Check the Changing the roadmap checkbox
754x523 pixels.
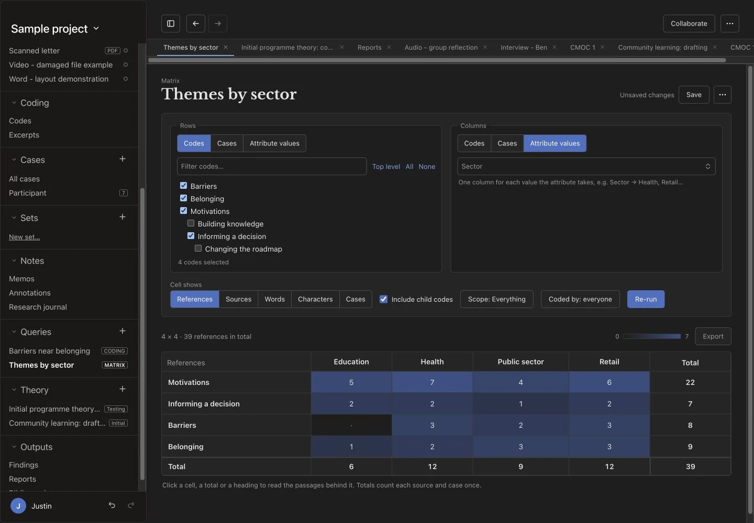click(x=198, y=248)
